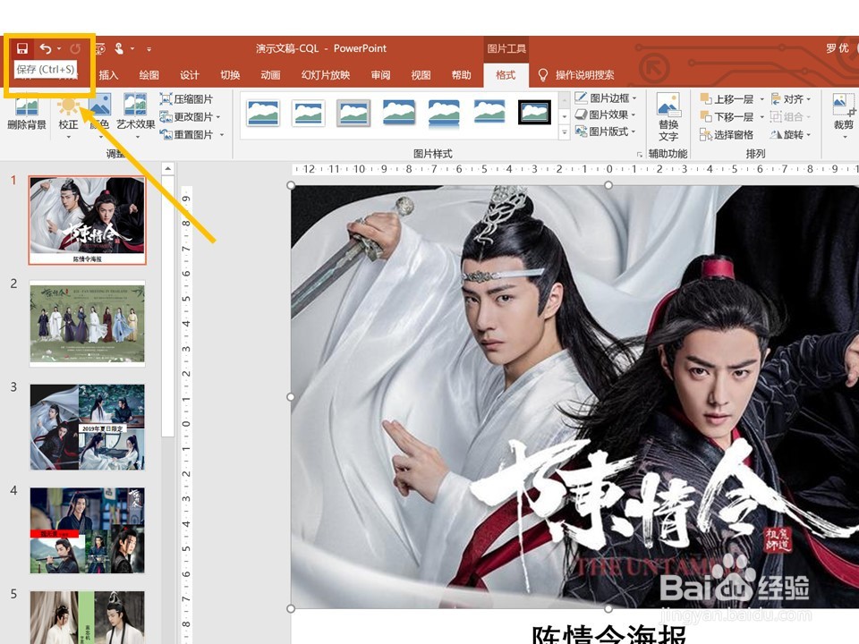Open the 艺术效果 (Artistic Effects) menu

tap(135, 115)
